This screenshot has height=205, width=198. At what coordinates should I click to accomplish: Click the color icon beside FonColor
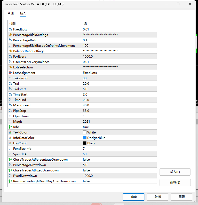(x=10, y=143)
